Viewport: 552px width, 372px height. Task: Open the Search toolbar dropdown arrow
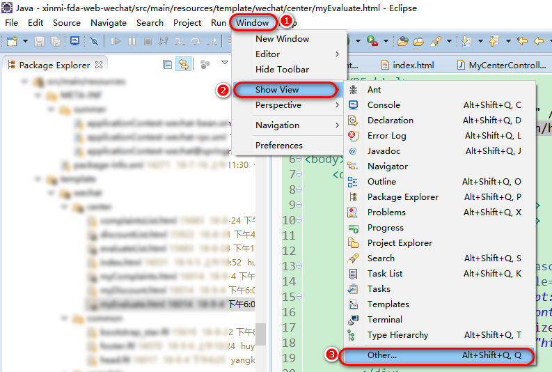[449, 41]
